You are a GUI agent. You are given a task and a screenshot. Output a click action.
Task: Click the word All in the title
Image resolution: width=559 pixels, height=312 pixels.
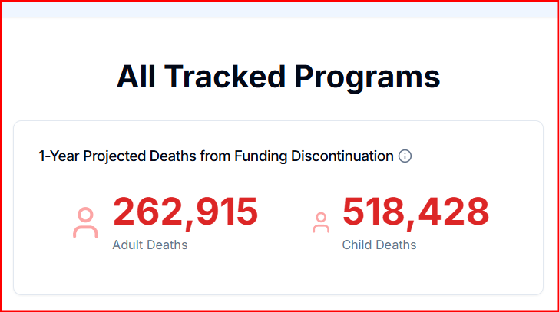[x=136, y=77]
